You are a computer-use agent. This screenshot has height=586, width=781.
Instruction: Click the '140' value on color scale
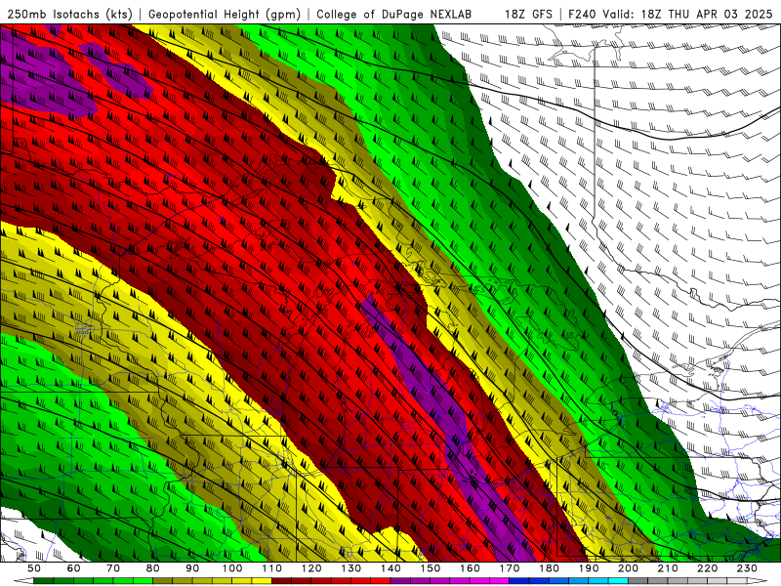[x=390, y=568]
